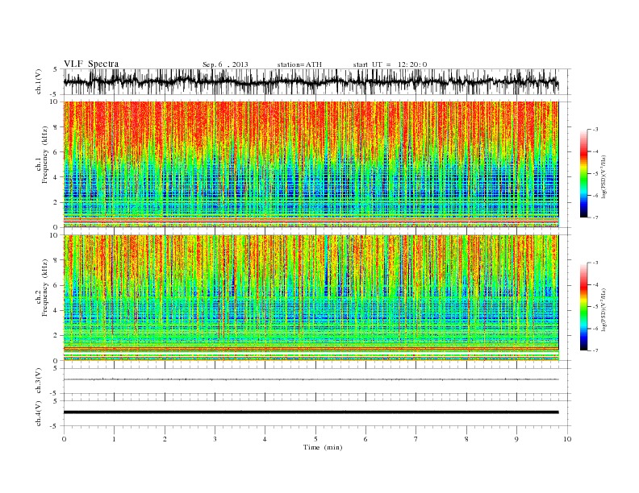
Task: Click the "ch.1 Frequency (kHz)" axis label
Action: (42, 155)
